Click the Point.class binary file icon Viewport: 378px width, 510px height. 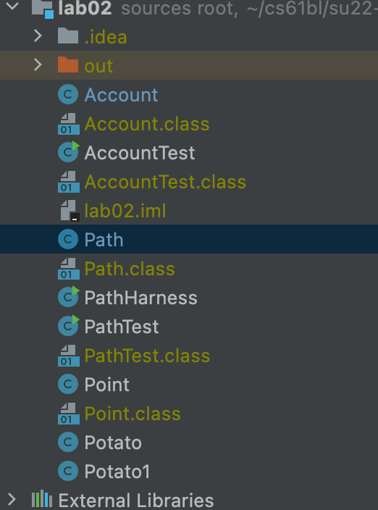pos(69,414)
